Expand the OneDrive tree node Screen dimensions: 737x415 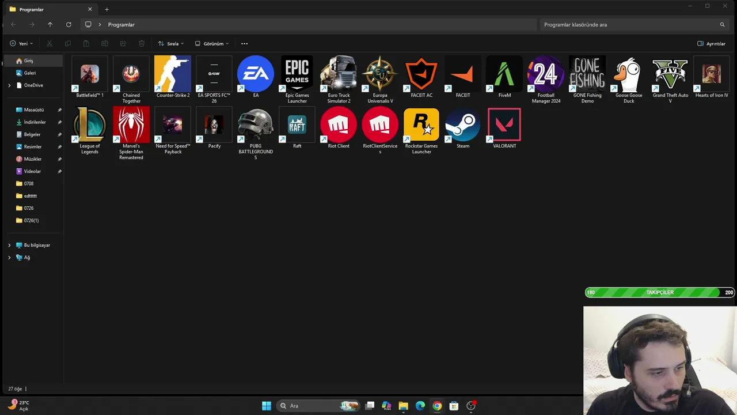point(9,85)
